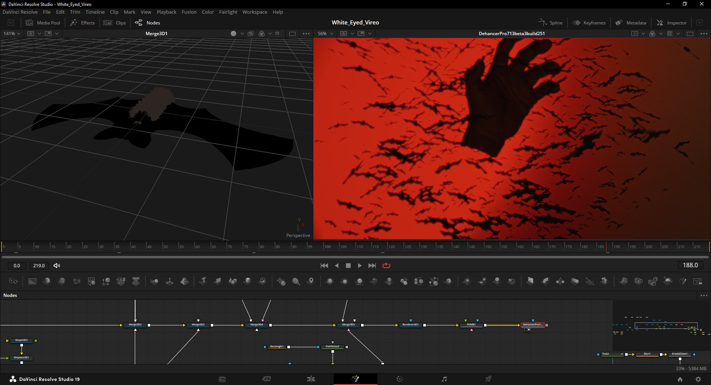This screenshot has height=385, width=711.
Task: Add the Locator 3D pin node
Action: pyautogui.click(x=311, y=281)
